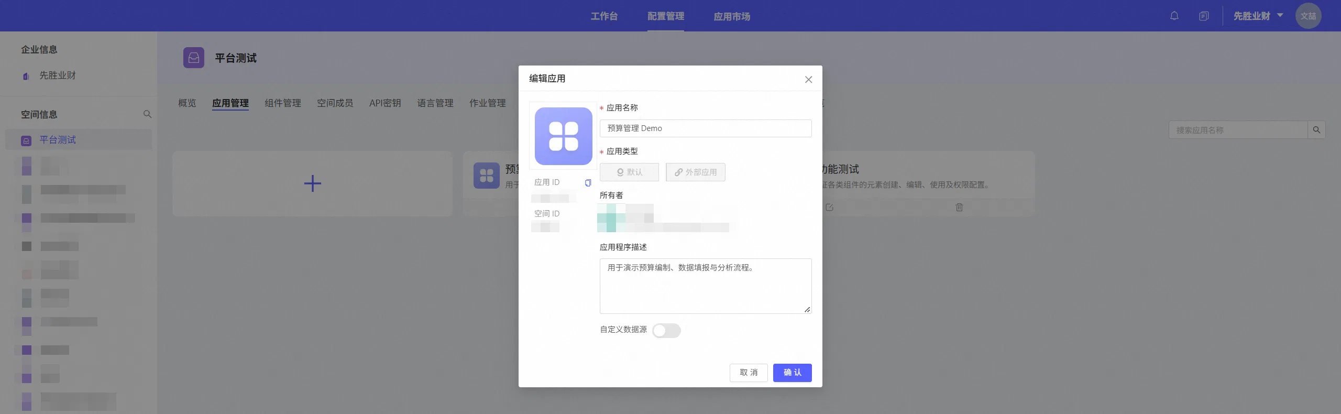Copy the 应用 ID value
This screenshot has height=414, width=1341.
click(x=588, y=182)
